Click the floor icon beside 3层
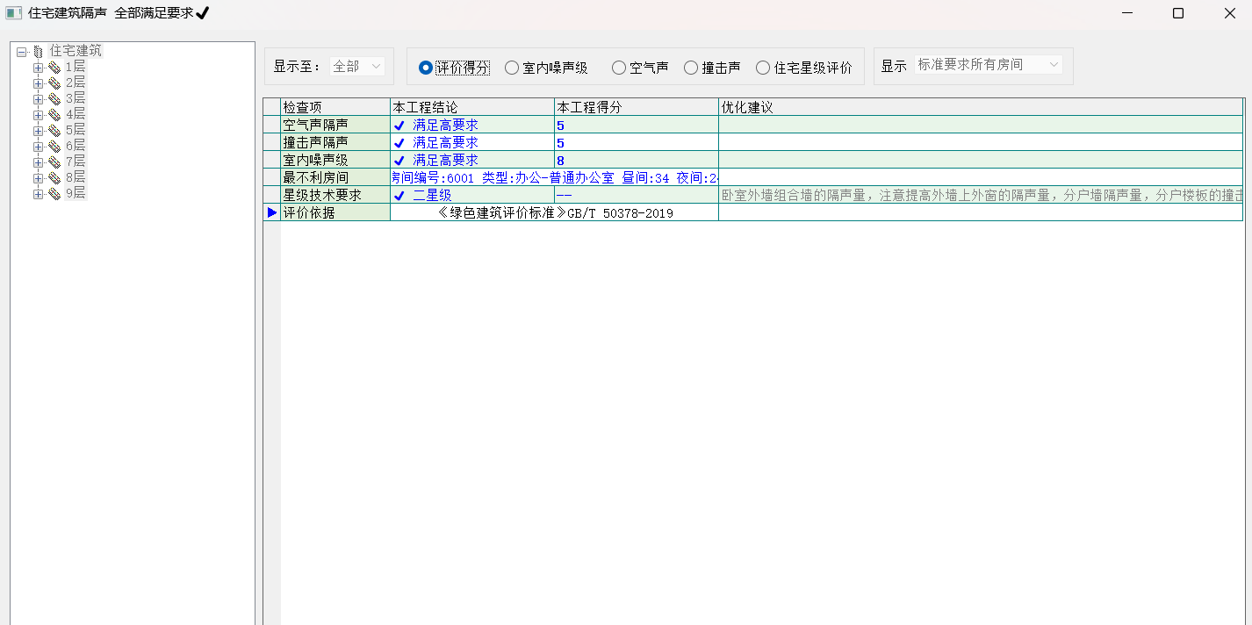The width and height of the screenshot is (1252, 625). click(54, 99)
